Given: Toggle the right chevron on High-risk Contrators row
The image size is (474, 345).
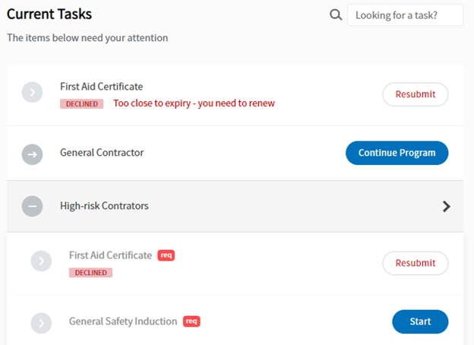Looking at the screenshot, I should [x=446, y=207].
